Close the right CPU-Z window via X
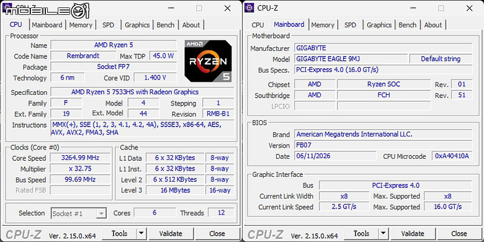This screenshot has height=242, width=484. coord(469,8)
